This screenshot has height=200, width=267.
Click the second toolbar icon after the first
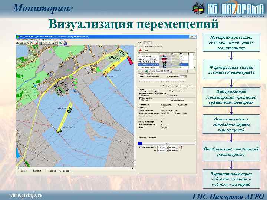tap(22, 43)
